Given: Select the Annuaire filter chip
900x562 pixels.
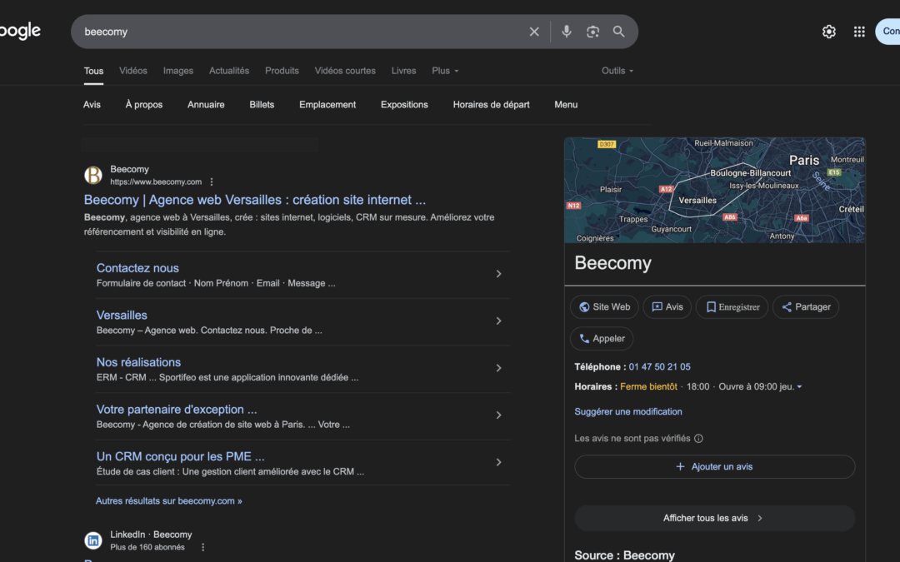Looking at the screenshot, I should click(x=206, y=104).
